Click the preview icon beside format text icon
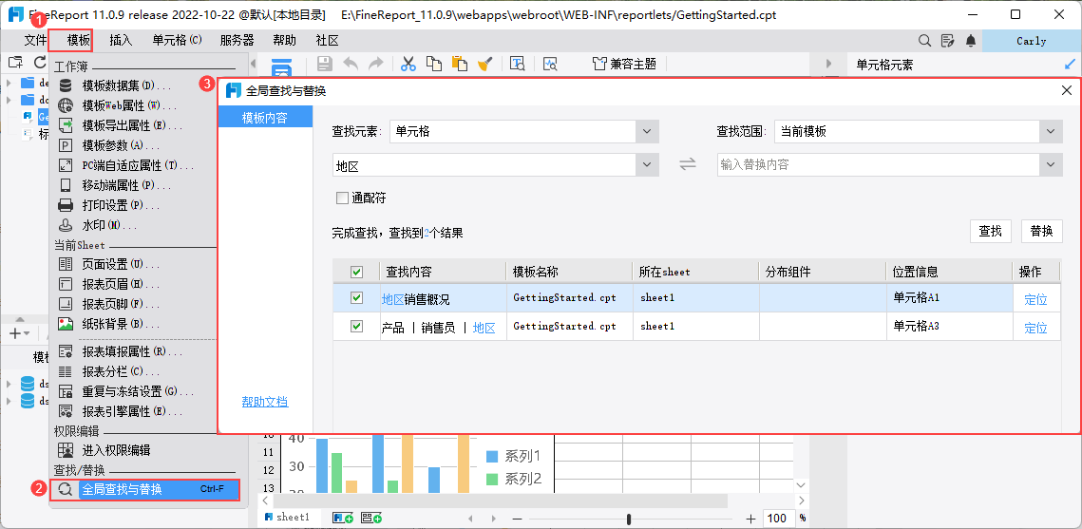This screenshot has width=1082, height=529. (550, 65)
